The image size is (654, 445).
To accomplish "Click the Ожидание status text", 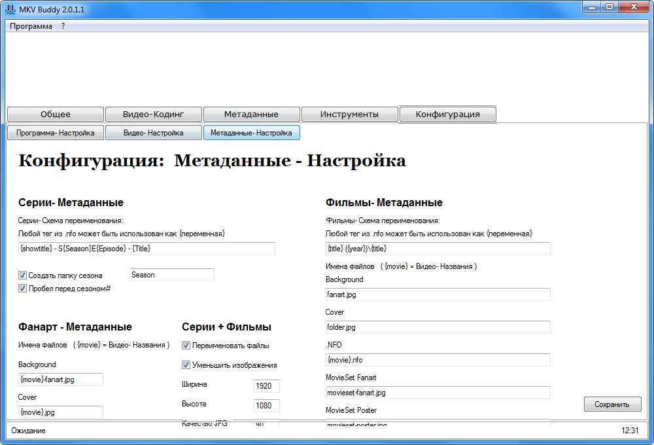I will pos(28,431).
